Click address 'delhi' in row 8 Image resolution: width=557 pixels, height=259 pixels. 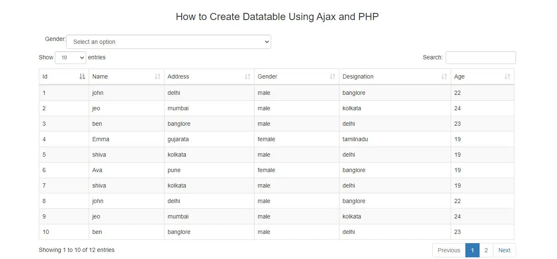tap(174, 201)
